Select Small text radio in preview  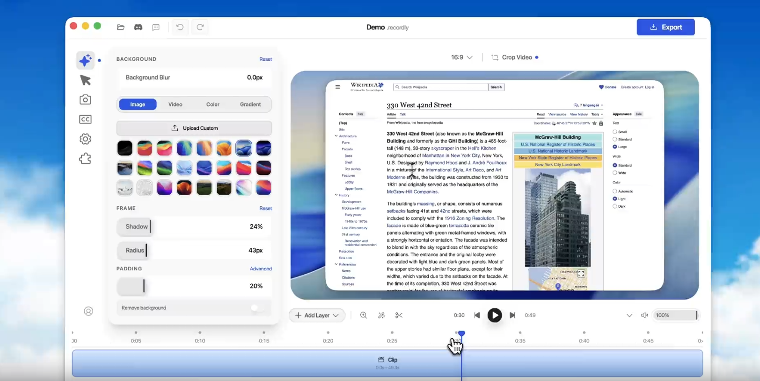click(615, 132)
